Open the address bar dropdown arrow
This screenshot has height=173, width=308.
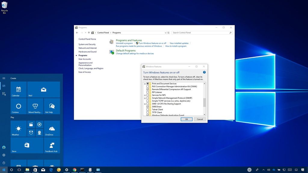pos(166,33)
